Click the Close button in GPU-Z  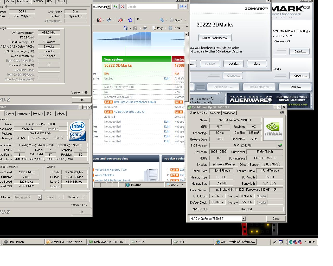coord(276,219)
